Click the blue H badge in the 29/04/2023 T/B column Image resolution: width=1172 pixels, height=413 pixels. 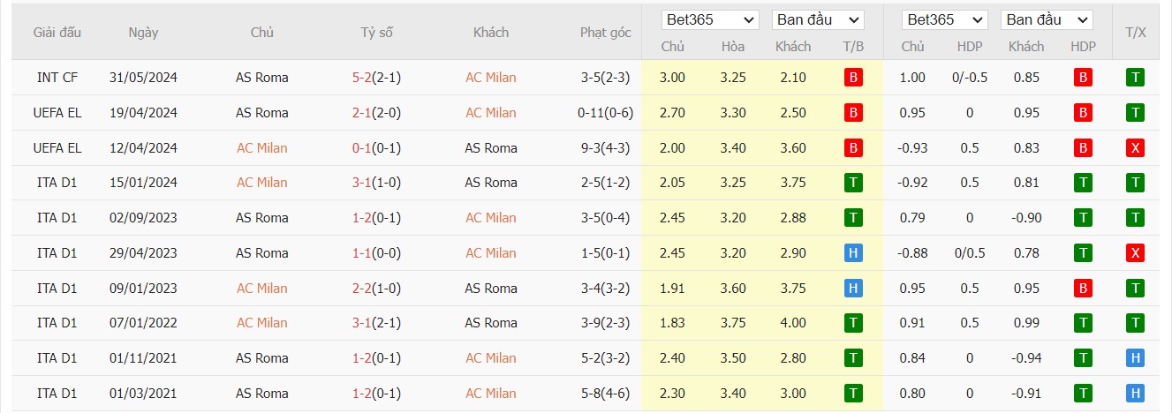852,253
